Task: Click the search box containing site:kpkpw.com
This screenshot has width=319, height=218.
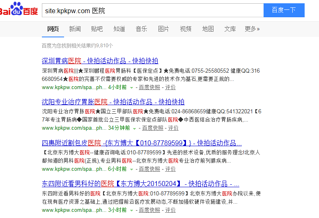Action: pyautogui.click(x=153, y=10)
